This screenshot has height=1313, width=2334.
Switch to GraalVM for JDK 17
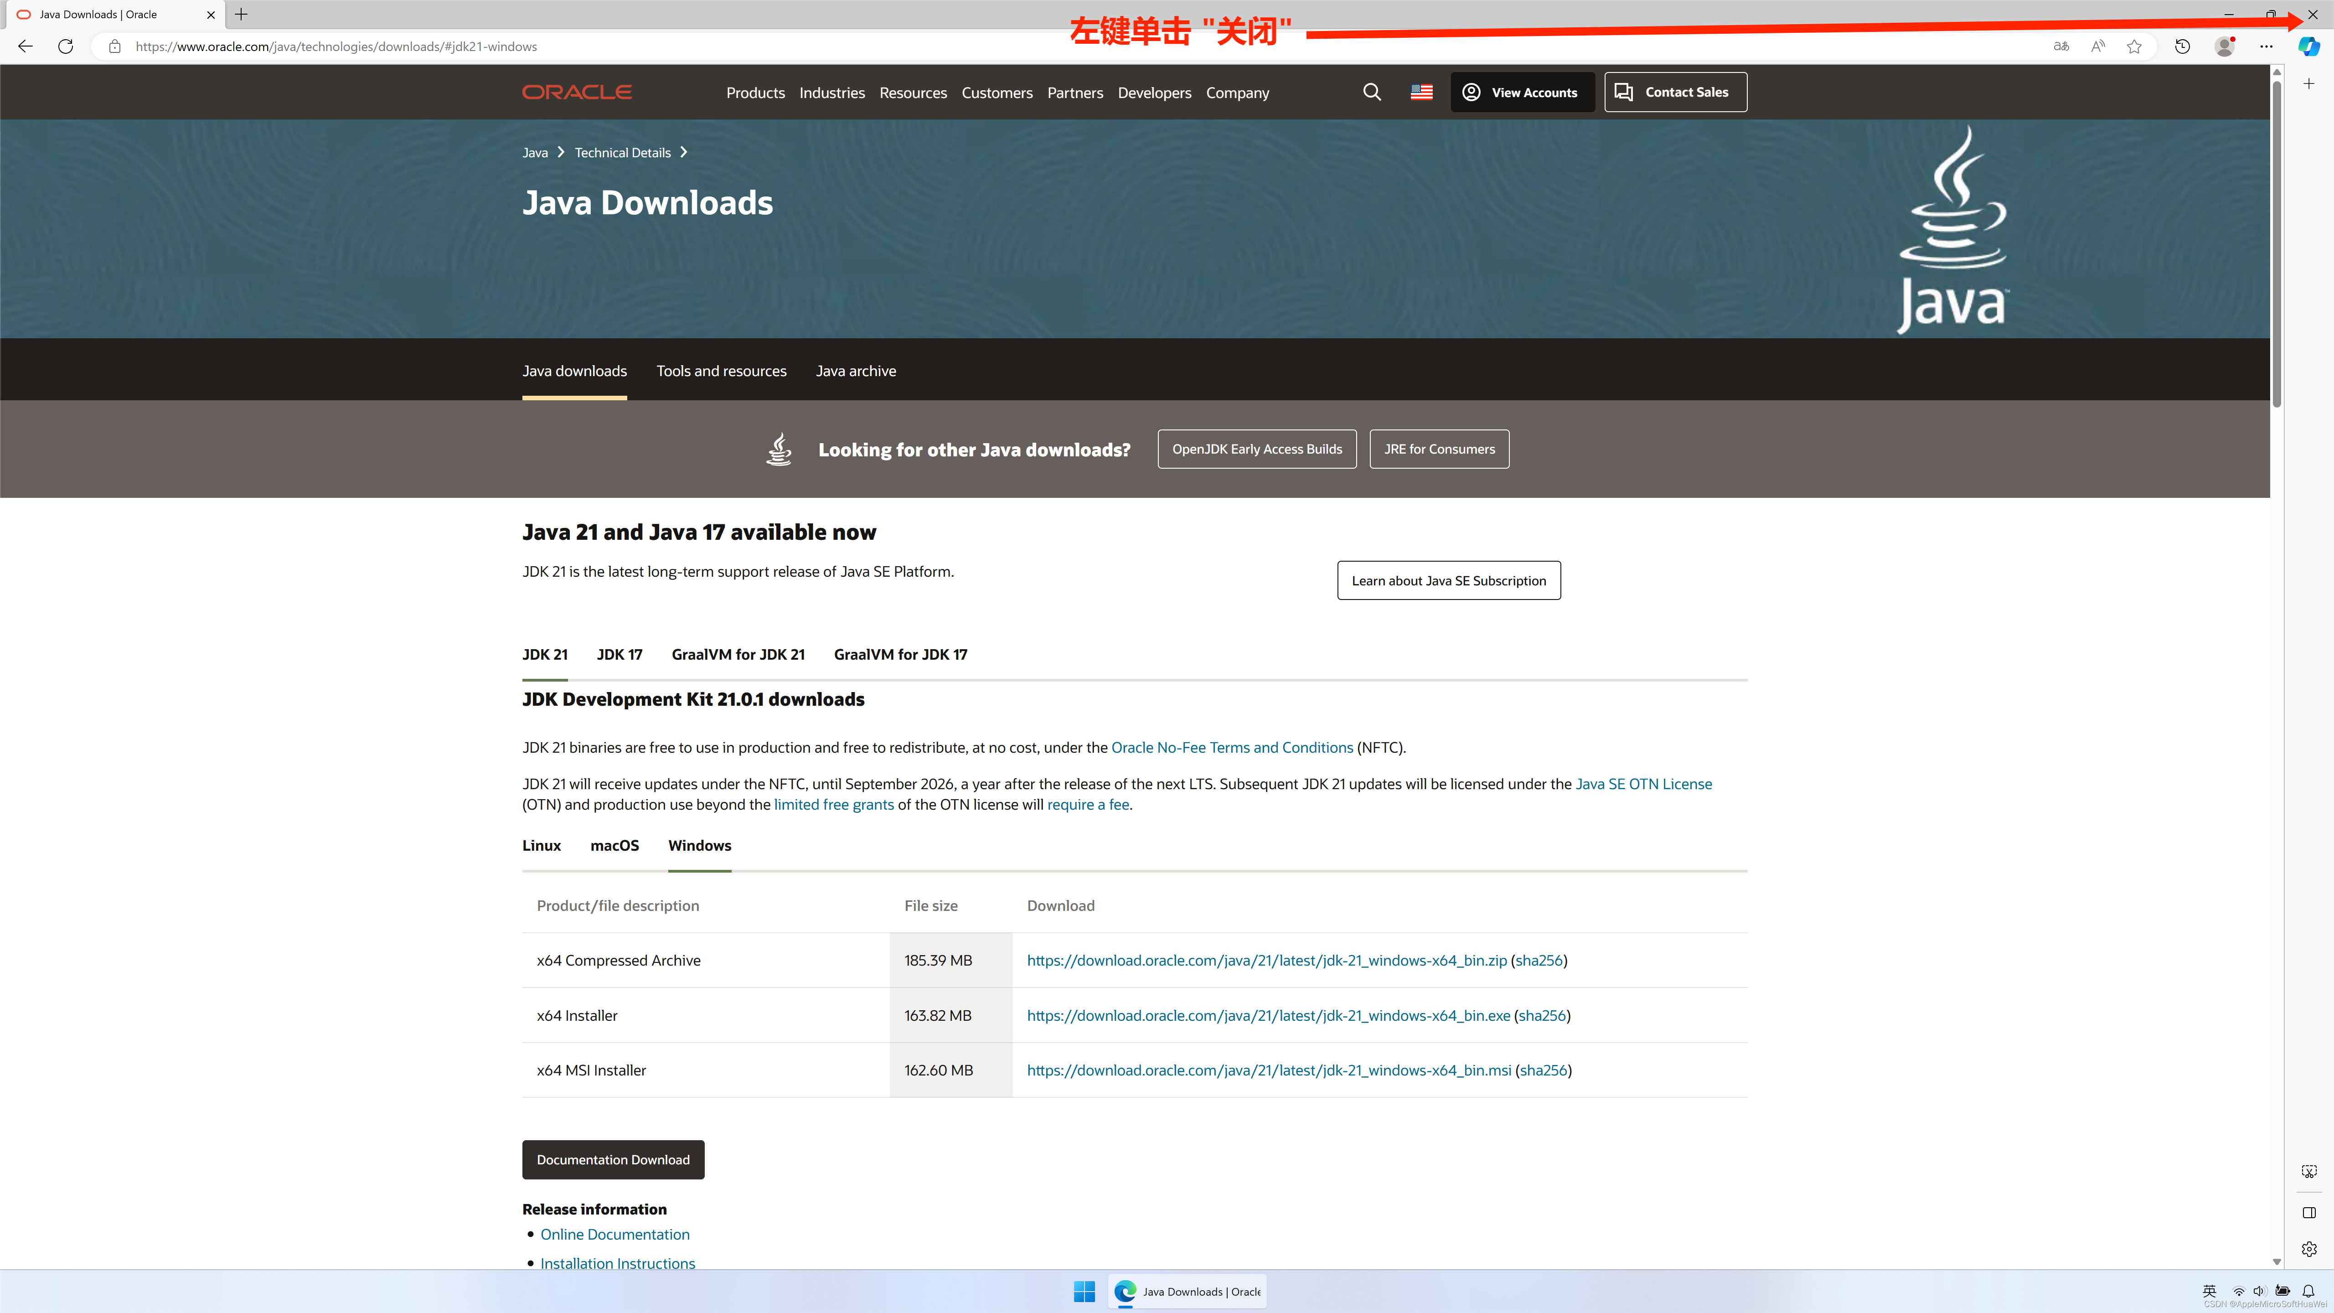(x=901, y=654)
